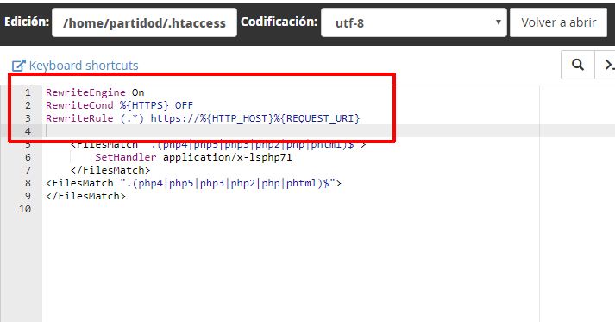Click the SetHandler application/x-lsphp71 line
Image resolution: width=615 pixels, height=322 pixels.
[193, 157]
